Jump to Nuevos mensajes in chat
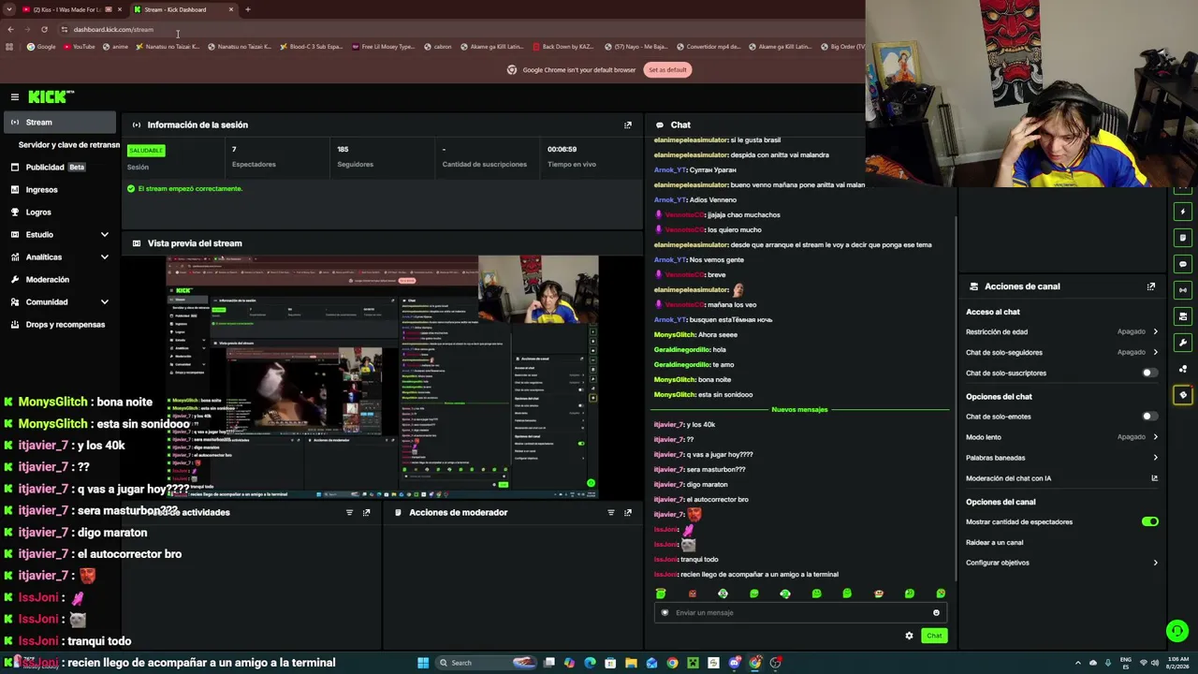 click(799, 410)
